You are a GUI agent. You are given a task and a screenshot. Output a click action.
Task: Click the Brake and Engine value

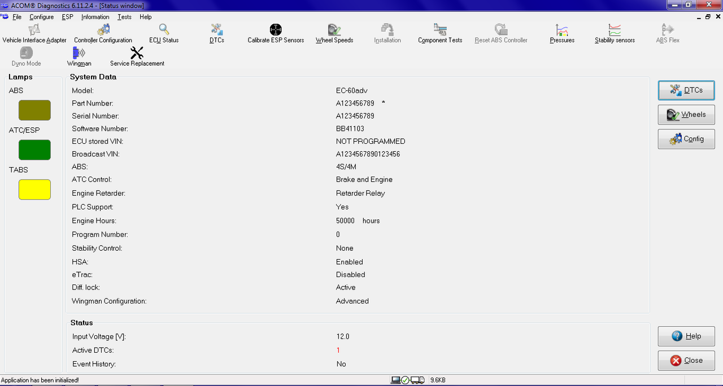364,179
